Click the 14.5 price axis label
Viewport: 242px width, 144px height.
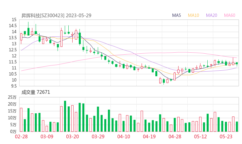point(13,26)
